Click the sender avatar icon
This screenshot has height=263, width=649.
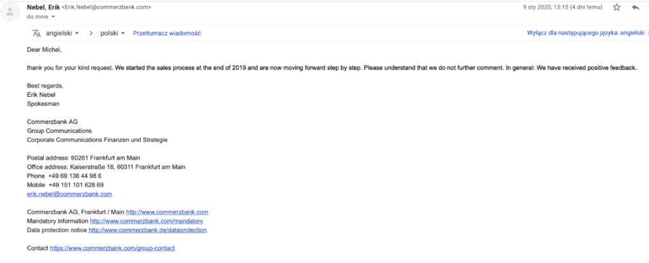click(10, 11)
